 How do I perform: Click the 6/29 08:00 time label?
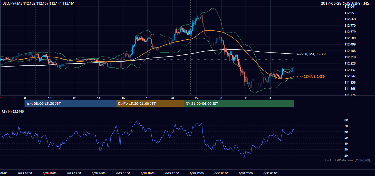(x=25, y=173)
